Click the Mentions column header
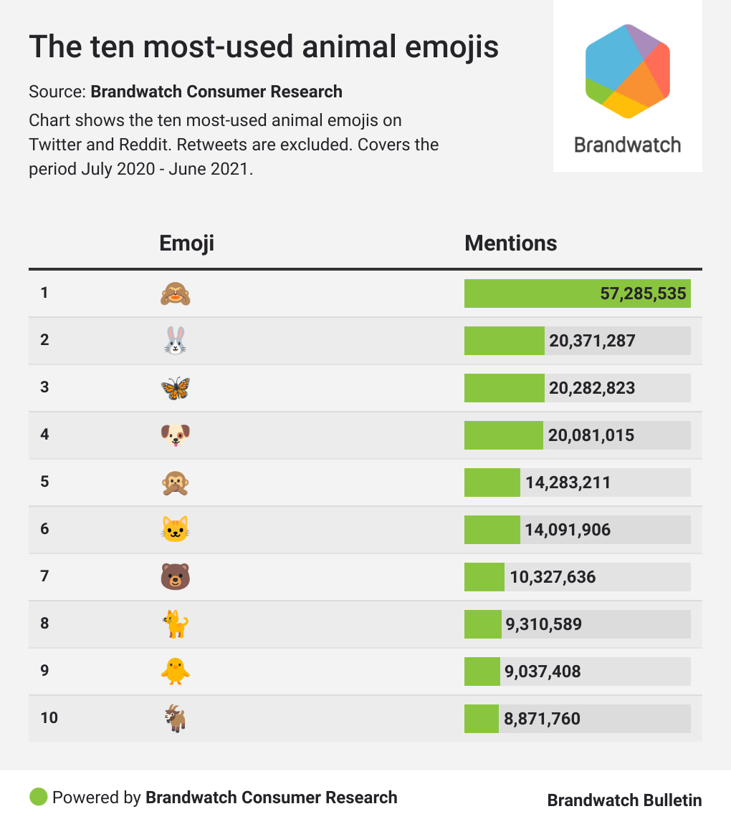The image size is (731, 829). pyautogui.click(x=511, y=243)
